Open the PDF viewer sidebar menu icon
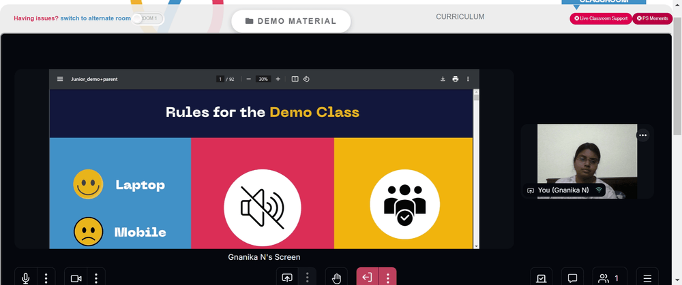The width and height of the screenshot is (682, 285). (60, 79)
